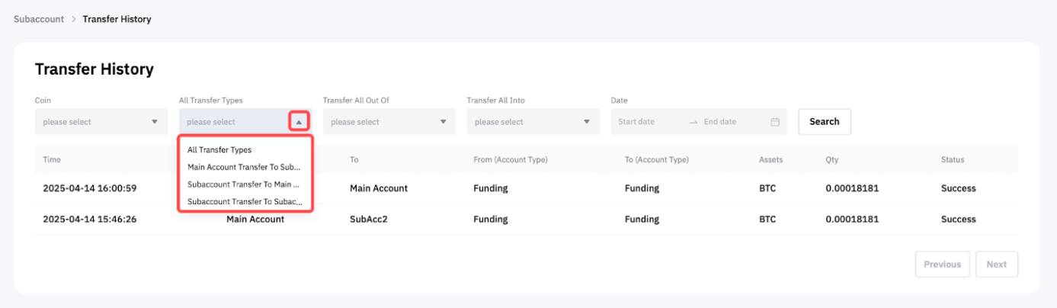Select Subaccount Transfer To Main Account option
The height and width of the screenshot is (308, 1057).
pyautogui.click(x=244, y=184)
